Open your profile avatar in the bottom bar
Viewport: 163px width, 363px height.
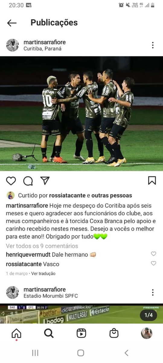tap(146, 333)
